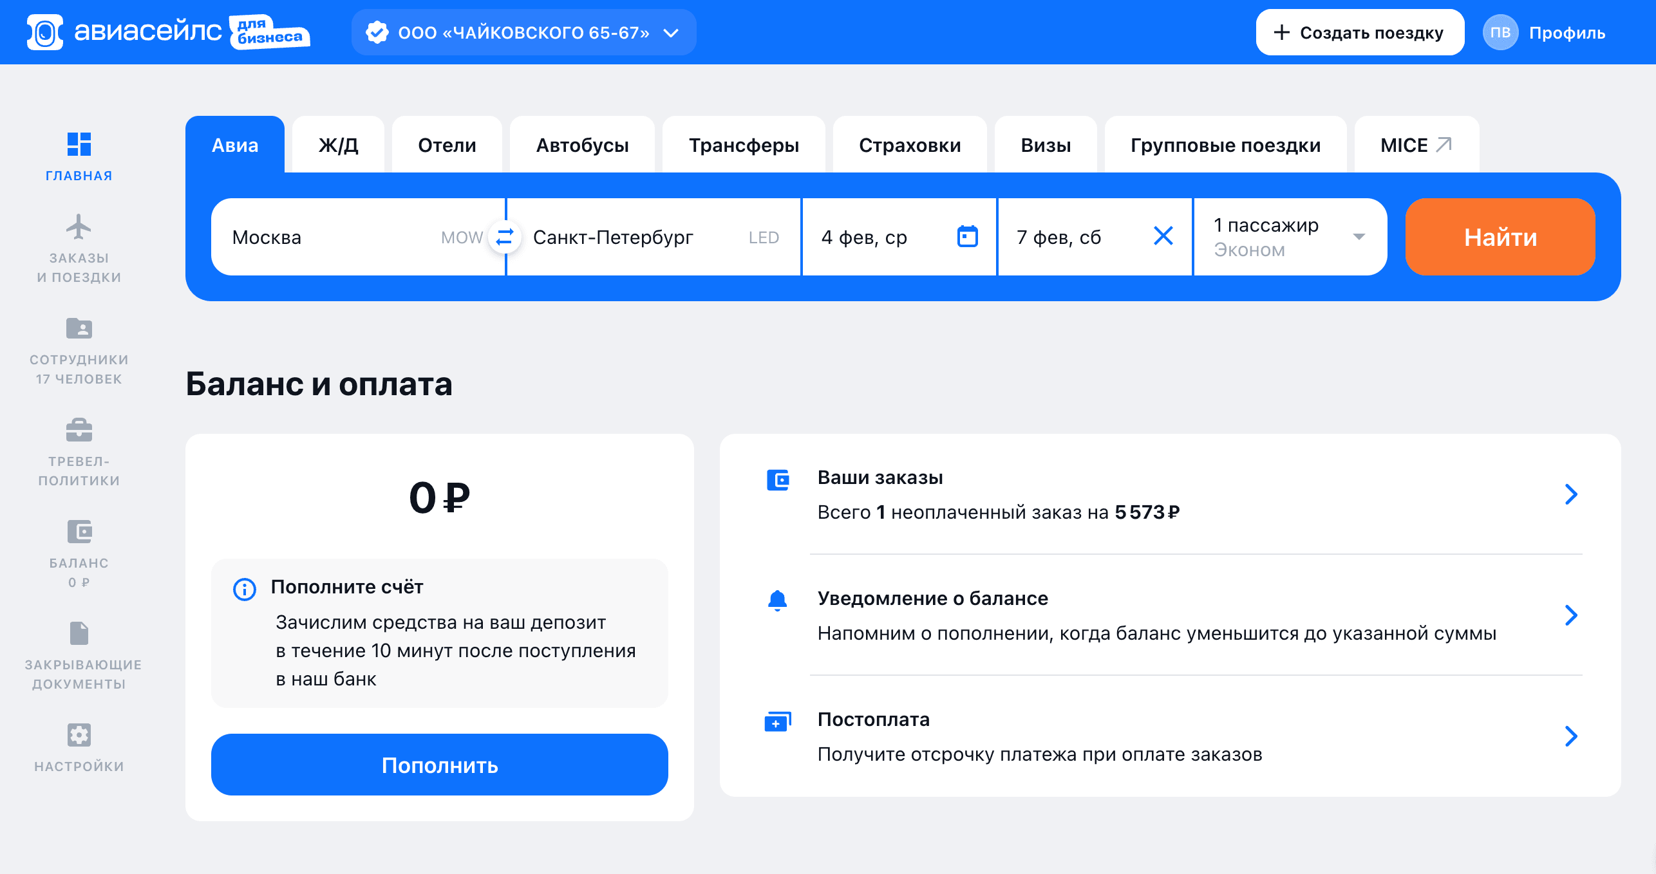The height and width of the screenshot is (874, 1656).
Task: Open calendar icon in departure date field
Action: click(967, 236)
